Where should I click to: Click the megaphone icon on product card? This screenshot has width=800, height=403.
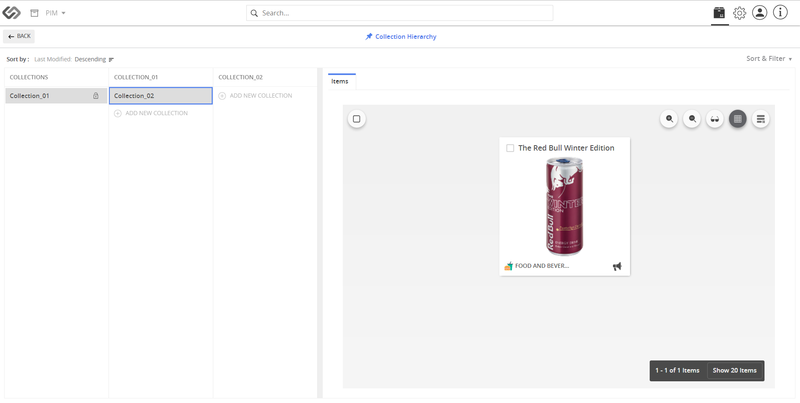617,266
